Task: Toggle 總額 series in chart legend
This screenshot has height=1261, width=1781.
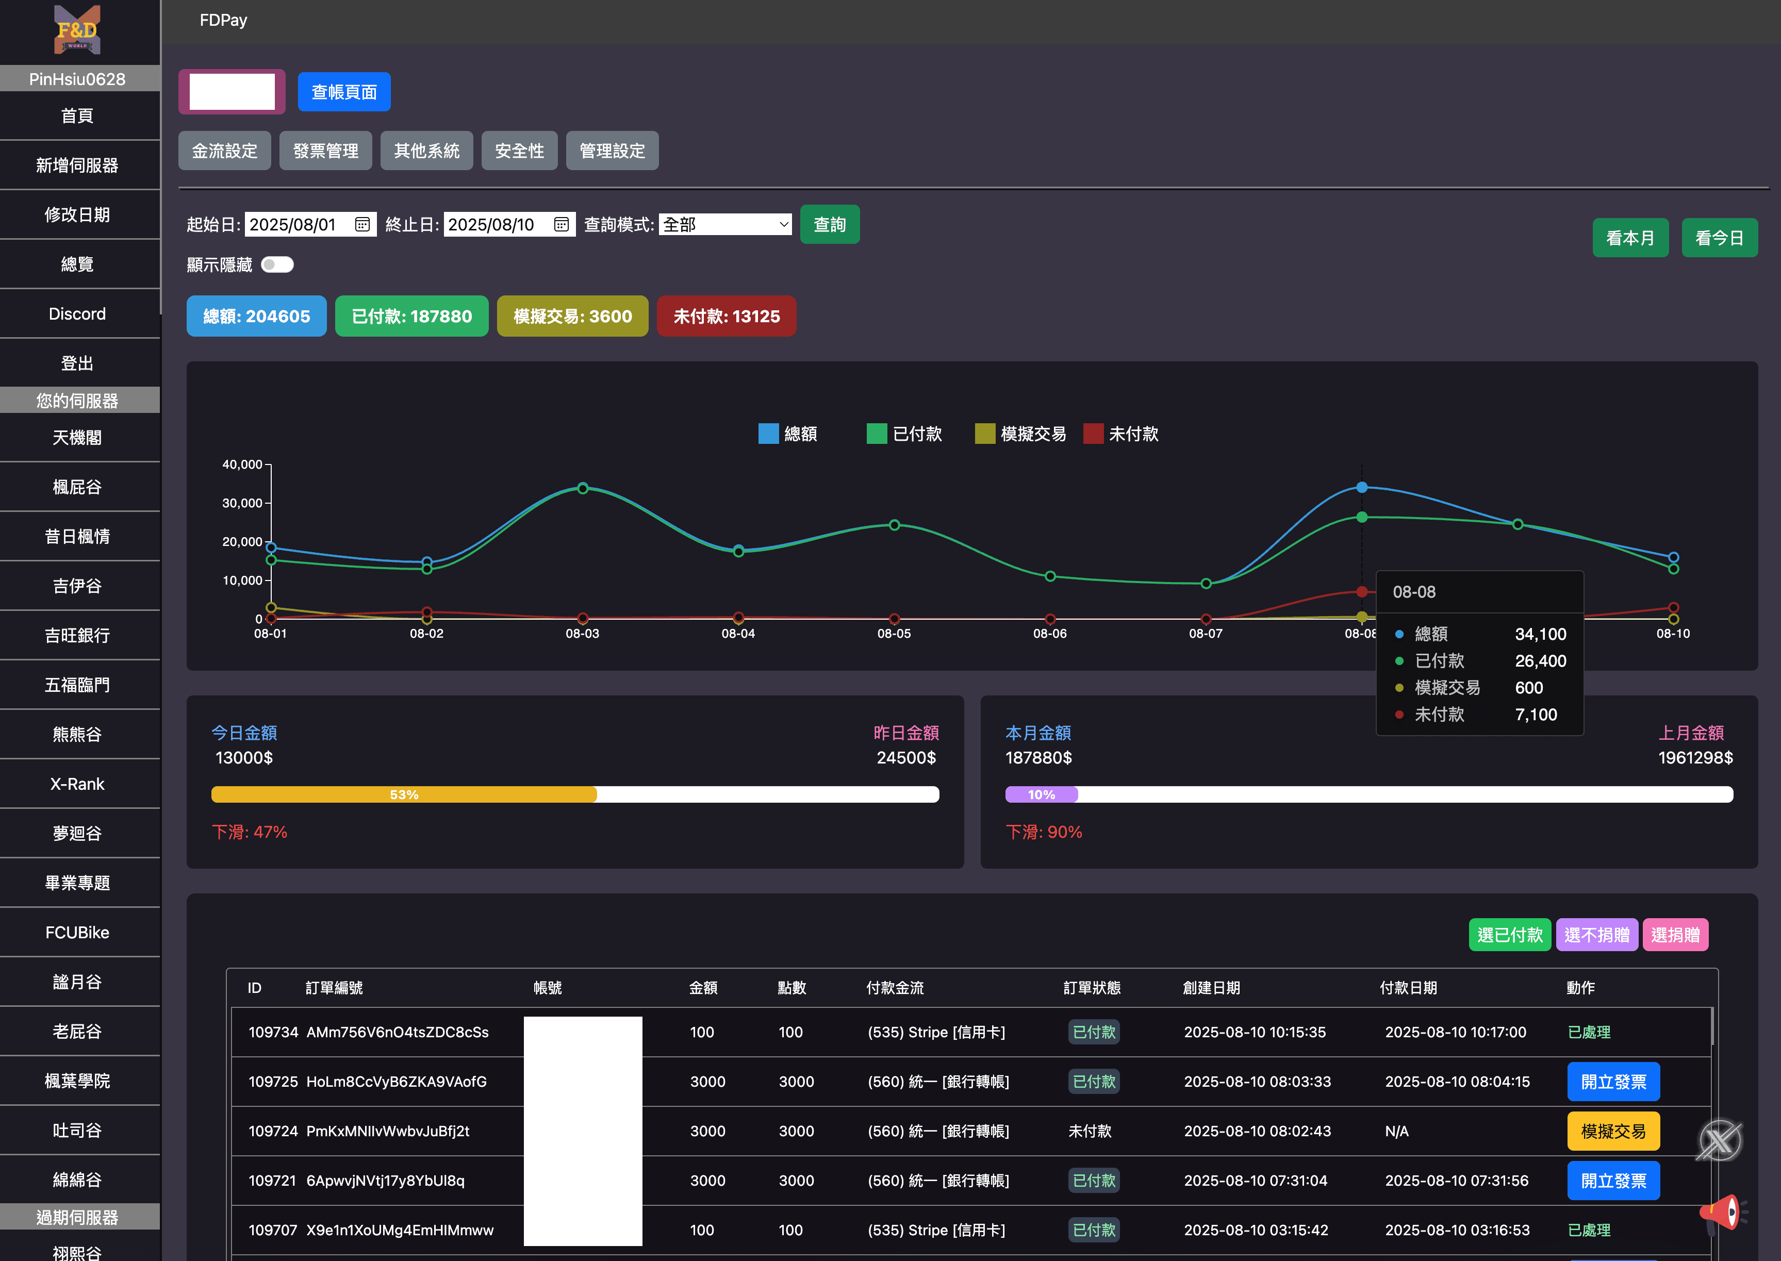Action: 787,433
